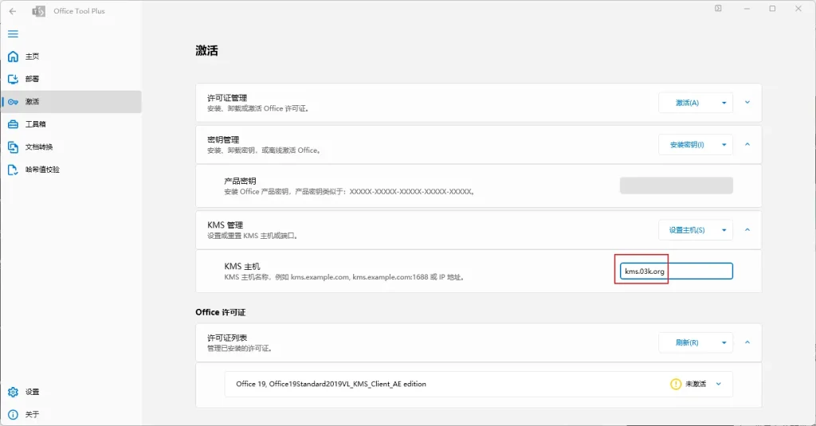Maximize the Office Tool Plus window

772,9
